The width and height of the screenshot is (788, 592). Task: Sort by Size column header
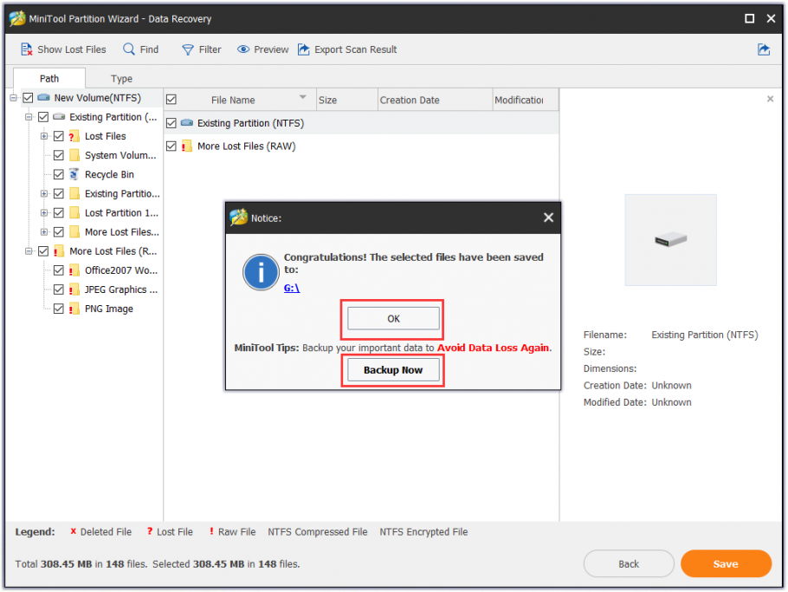[x=346, y=100]
